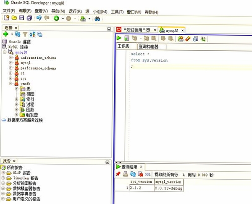
Task: Click the SQL worksheet icon in main toolbar
Action: coord(83,19)
